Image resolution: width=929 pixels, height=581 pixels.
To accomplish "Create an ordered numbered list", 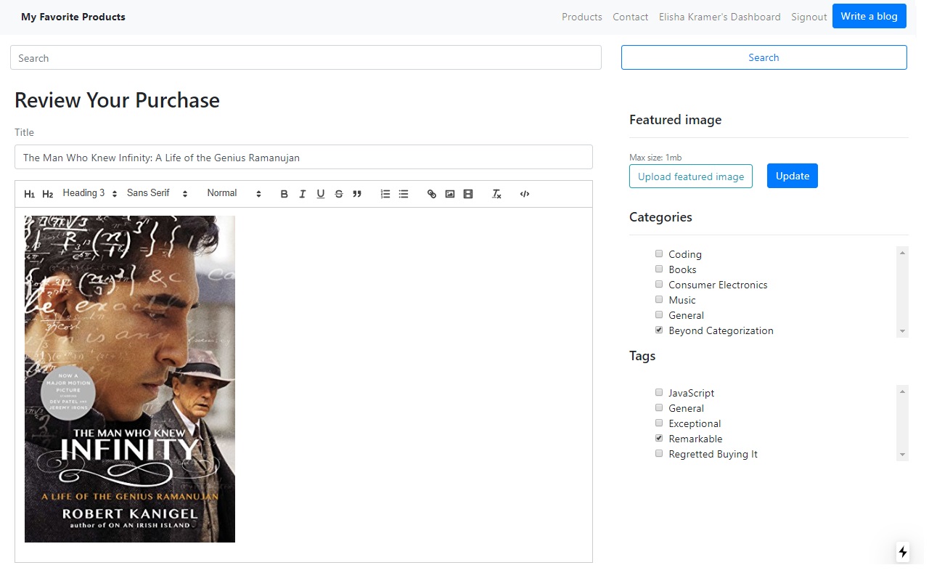I will pos(385,194).
